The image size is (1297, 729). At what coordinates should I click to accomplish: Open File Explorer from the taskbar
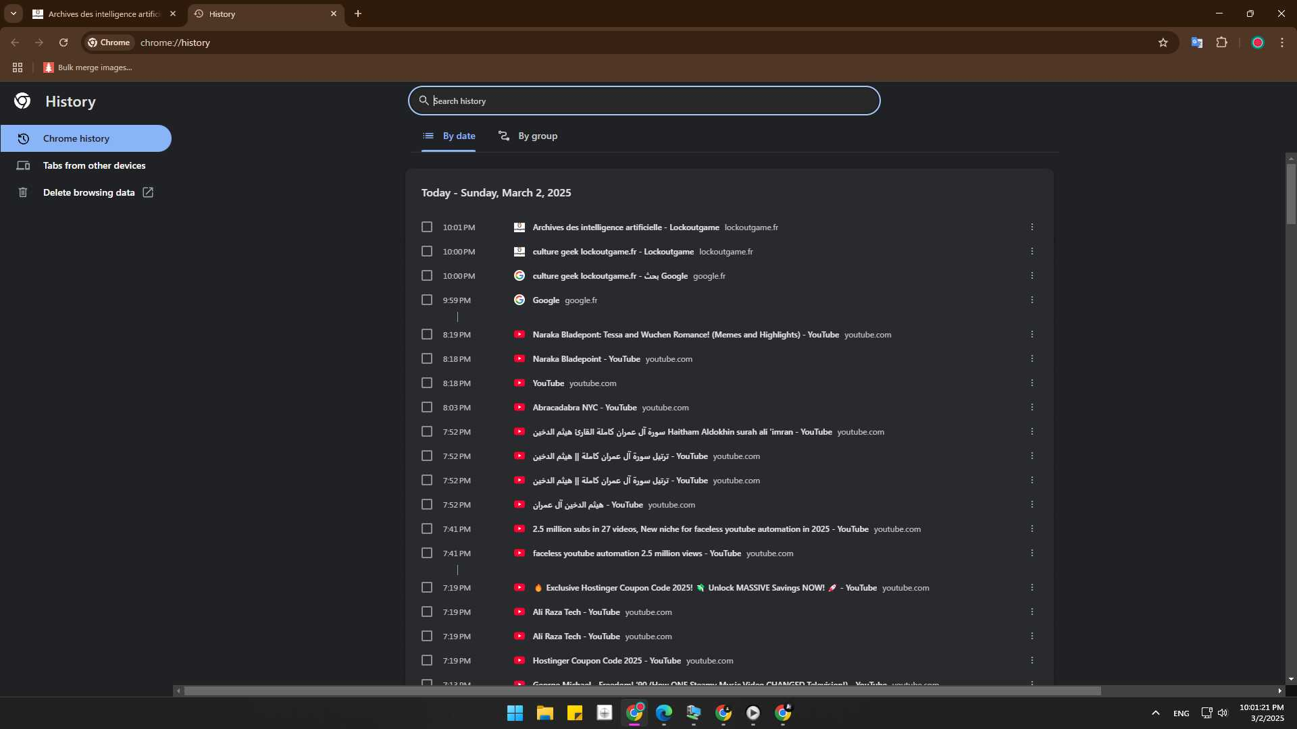pos(545,713)
